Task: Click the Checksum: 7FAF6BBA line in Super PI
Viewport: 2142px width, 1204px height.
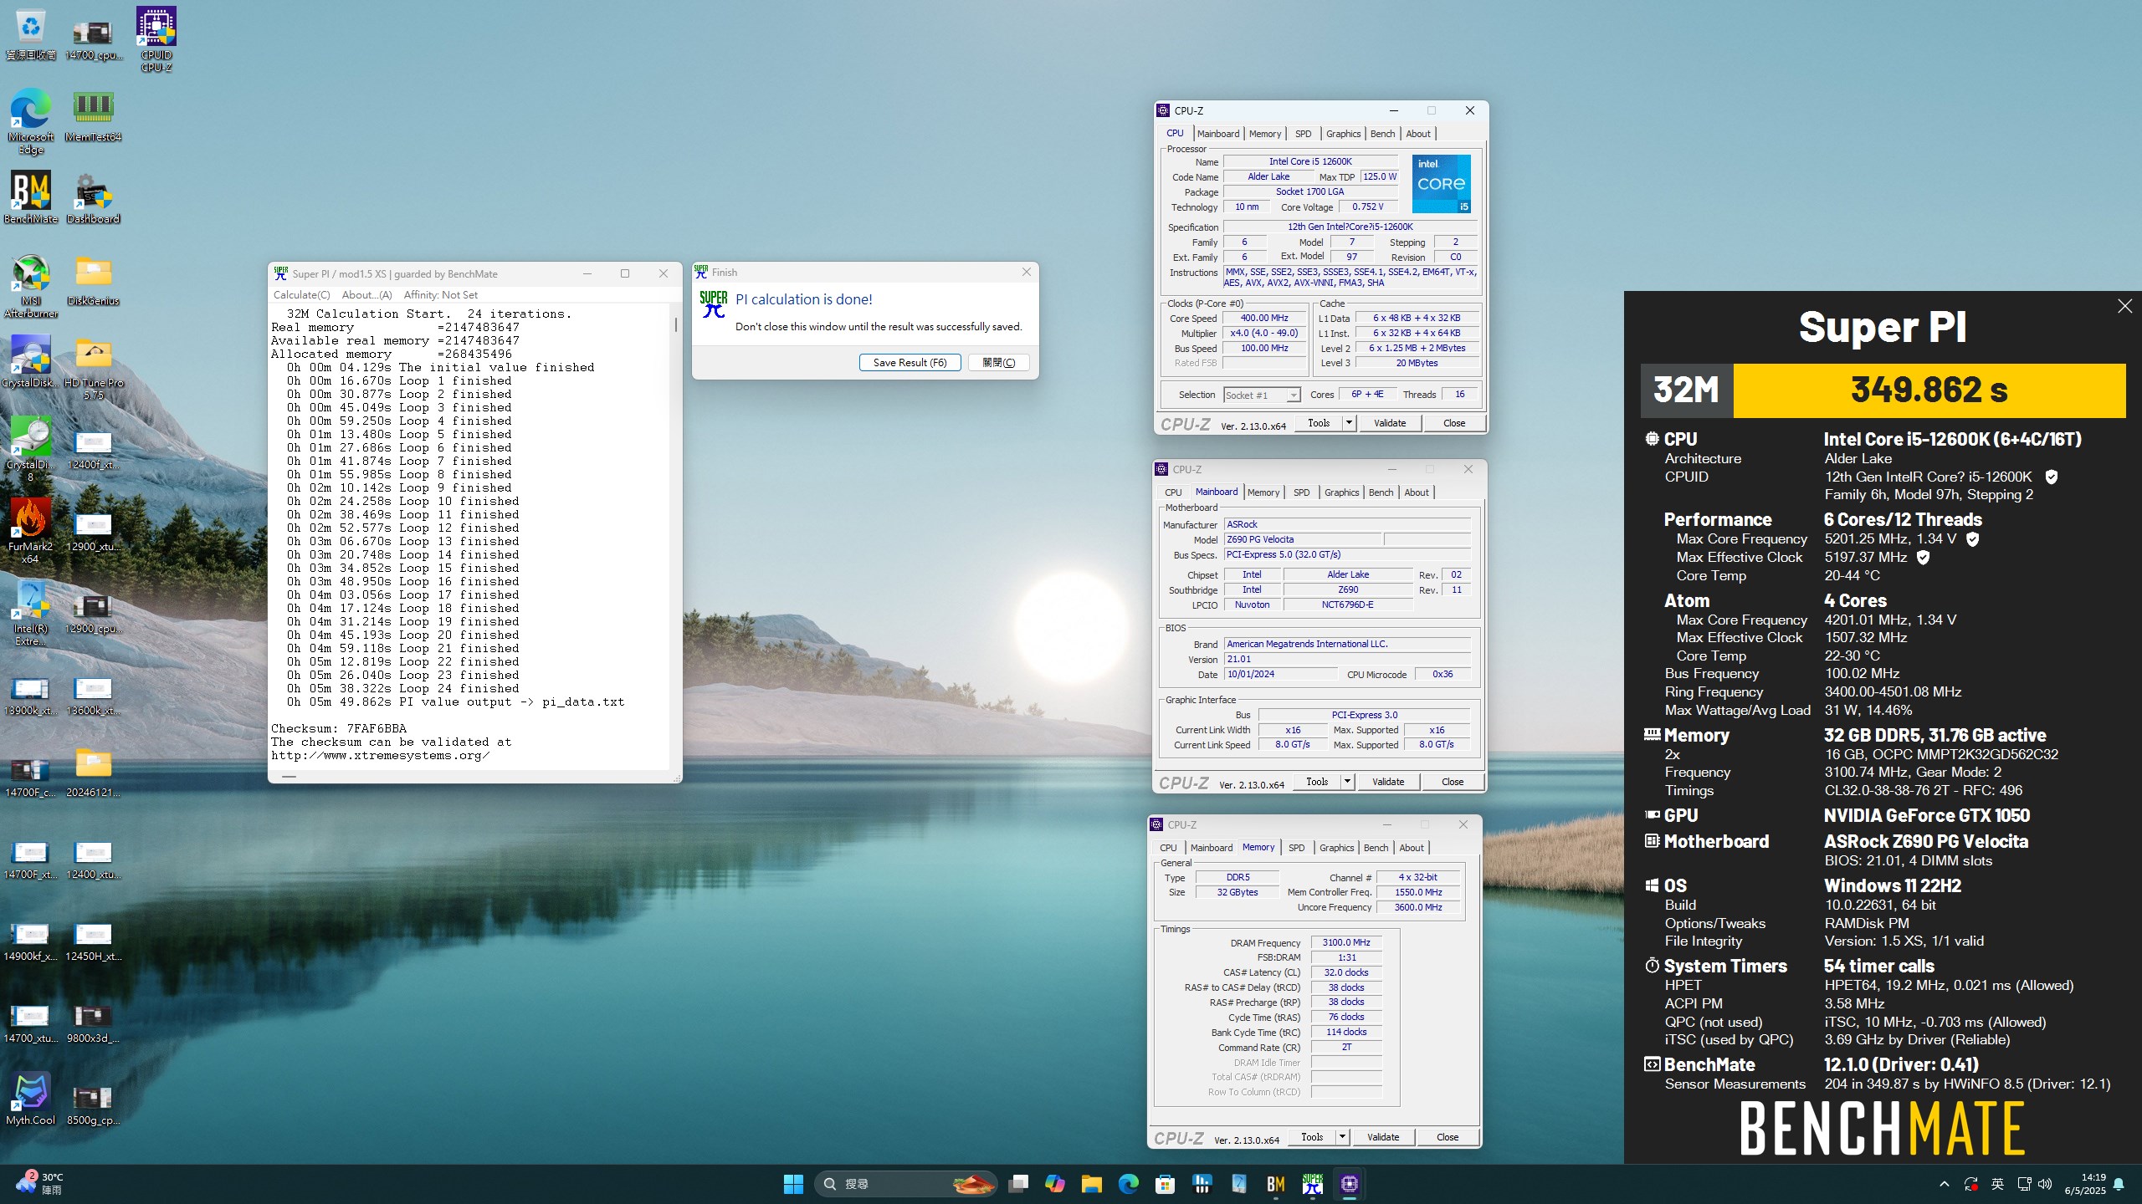Action: pos(339,729)
